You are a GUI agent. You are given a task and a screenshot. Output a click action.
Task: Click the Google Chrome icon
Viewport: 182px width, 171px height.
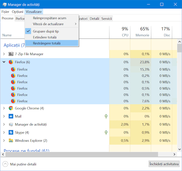coord(11,108)
